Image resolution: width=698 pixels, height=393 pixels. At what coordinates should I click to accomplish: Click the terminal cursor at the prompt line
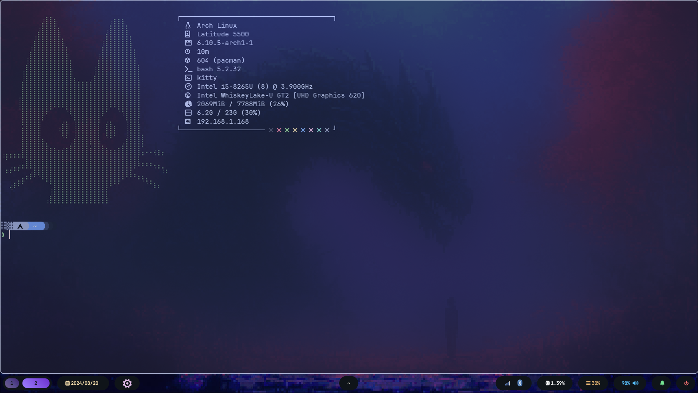10,235
